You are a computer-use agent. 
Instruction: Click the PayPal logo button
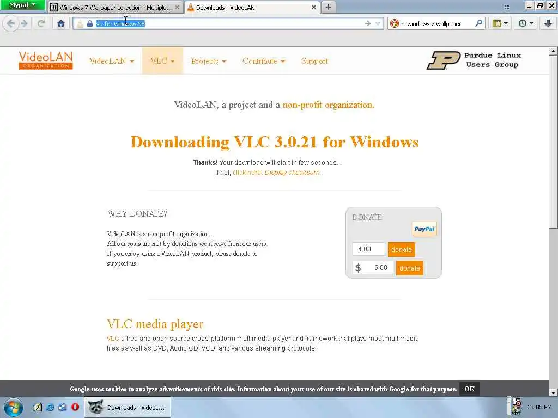(x=424, y=229)
